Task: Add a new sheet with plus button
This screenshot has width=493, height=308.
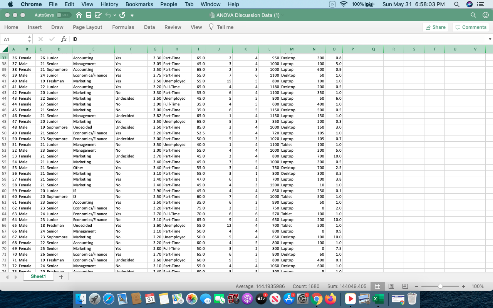Action: tap(61, 276)
